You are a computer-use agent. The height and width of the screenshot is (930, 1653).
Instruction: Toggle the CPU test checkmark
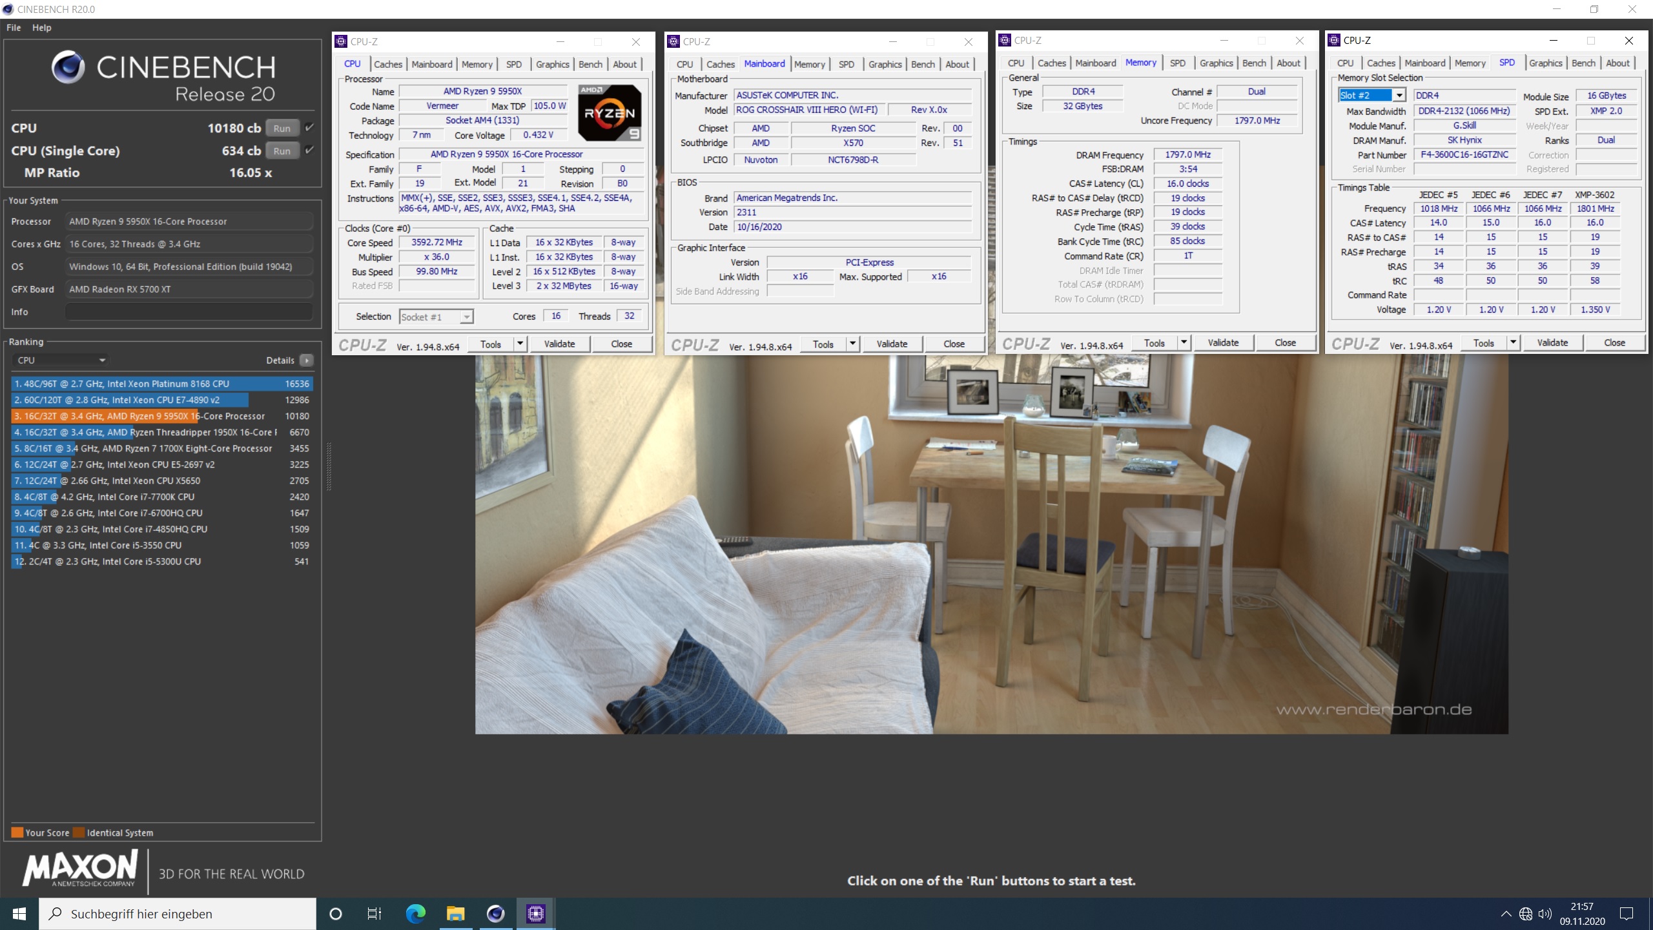(310, 128)
